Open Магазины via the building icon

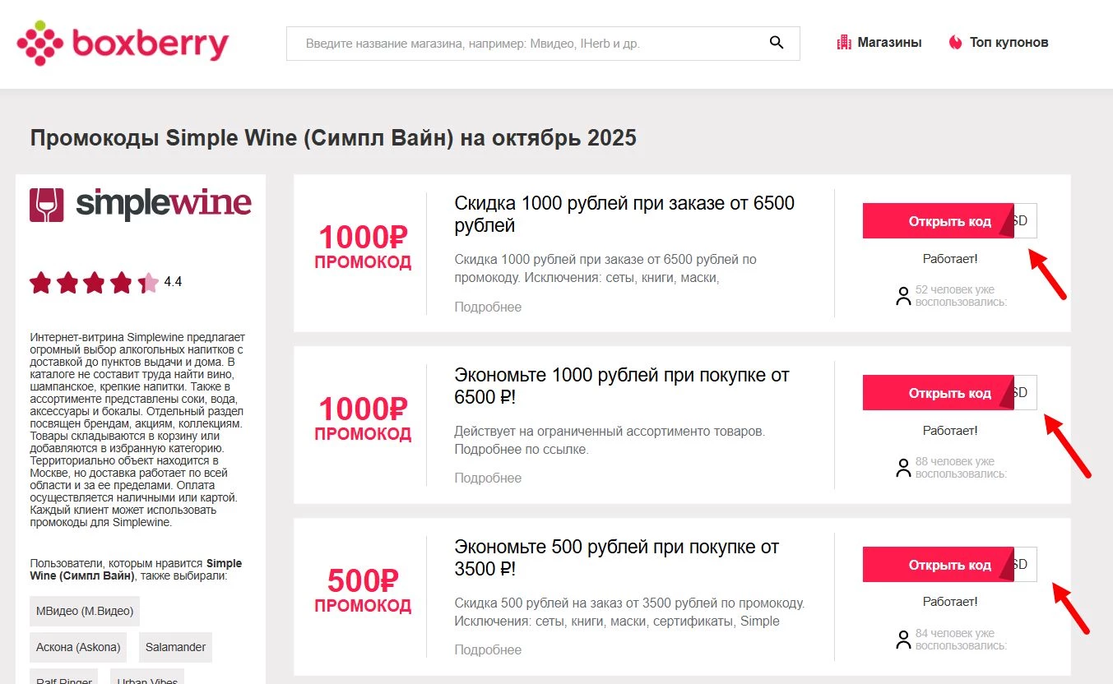click(x=844, y=41)
